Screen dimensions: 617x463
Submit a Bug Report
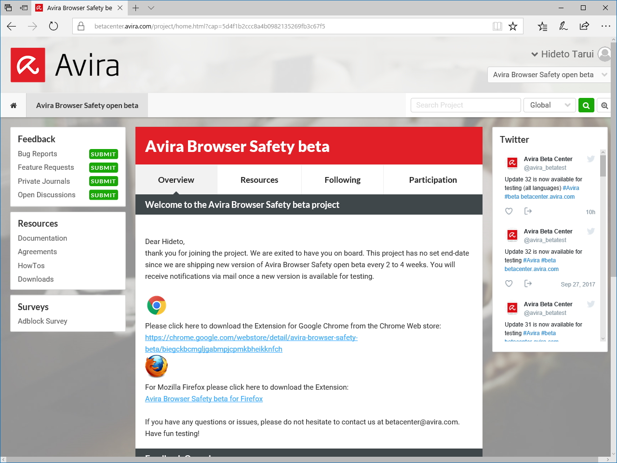tap(103, 154)
